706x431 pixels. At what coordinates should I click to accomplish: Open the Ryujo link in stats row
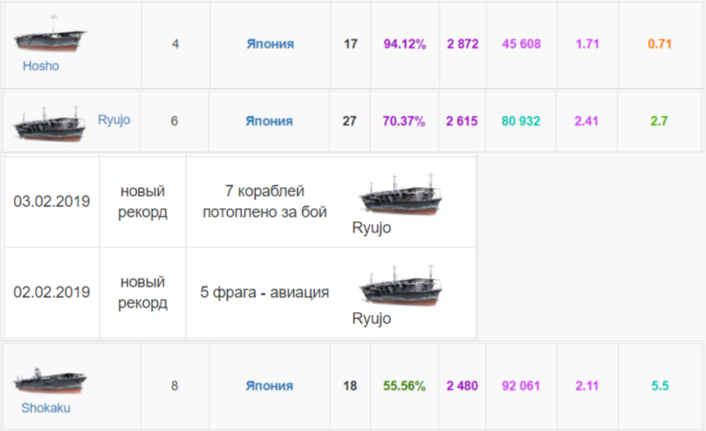114,117
